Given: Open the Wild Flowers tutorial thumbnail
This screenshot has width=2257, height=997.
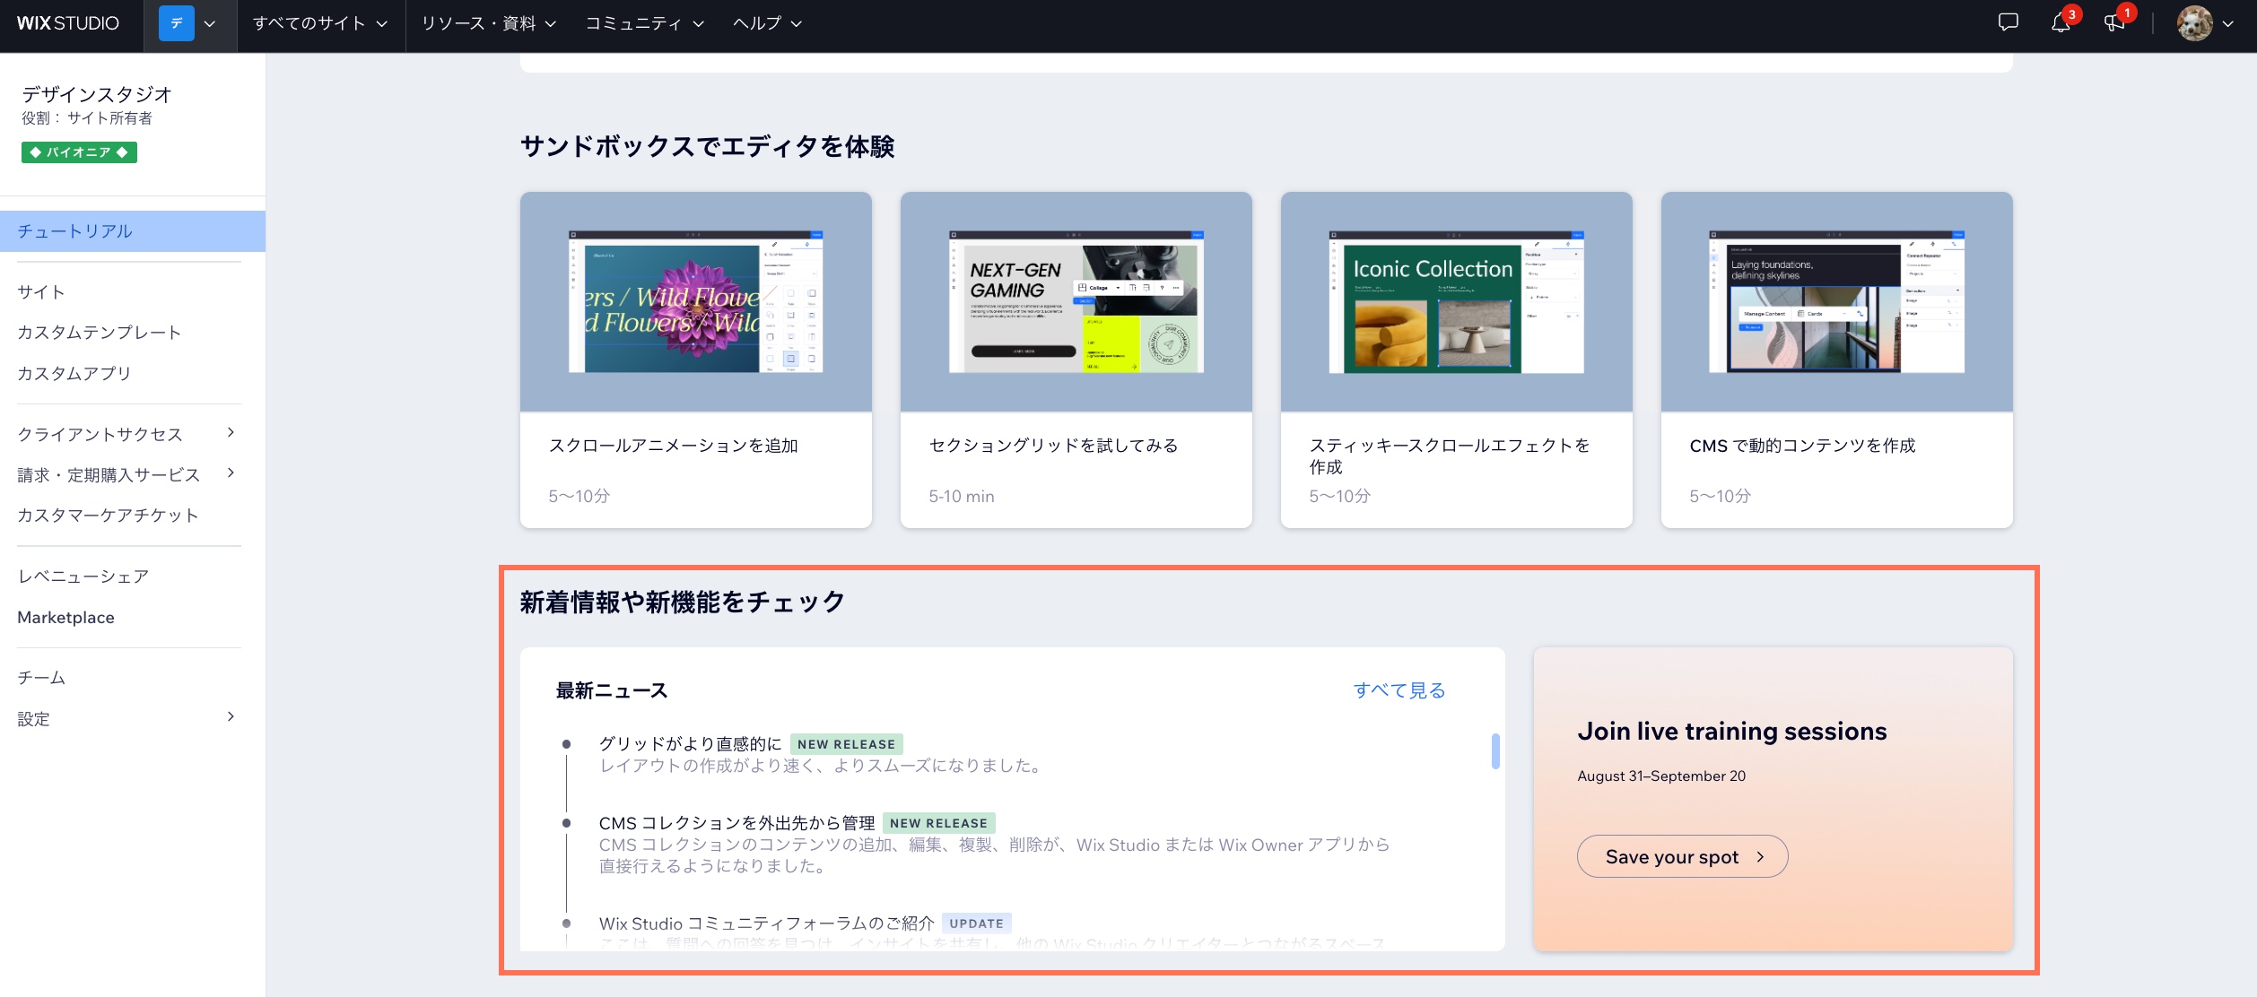Looking at the screenshot, I should click(695, 302).
